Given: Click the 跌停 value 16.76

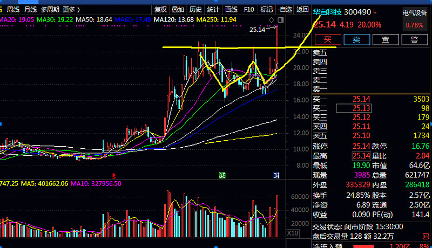Looking at the screenshot, I should [x=421, y=146].
